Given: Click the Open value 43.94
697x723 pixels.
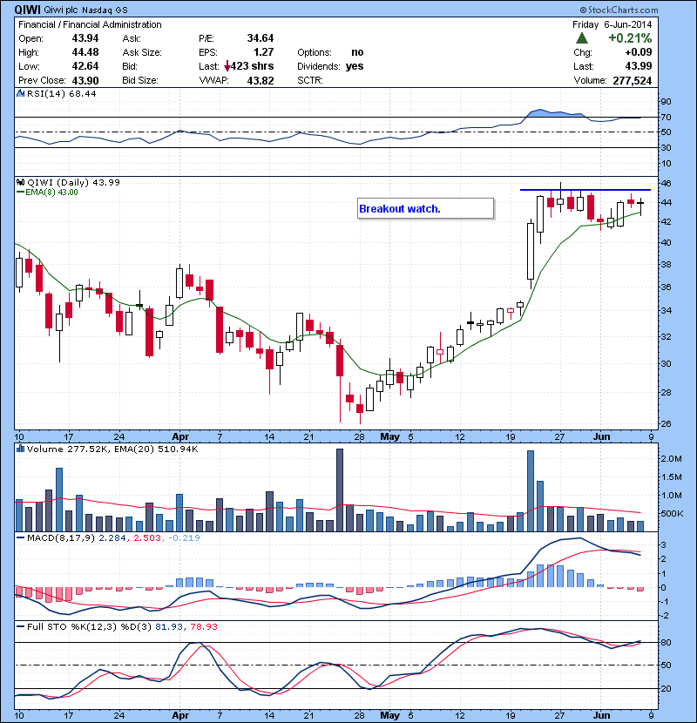Looking at the screenshot, I should click(85, 38).
